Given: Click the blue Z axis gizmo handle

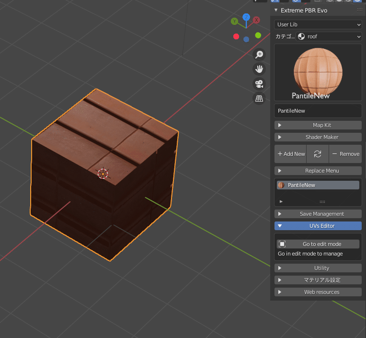Looking at the screenshot, I should [246, 17].
